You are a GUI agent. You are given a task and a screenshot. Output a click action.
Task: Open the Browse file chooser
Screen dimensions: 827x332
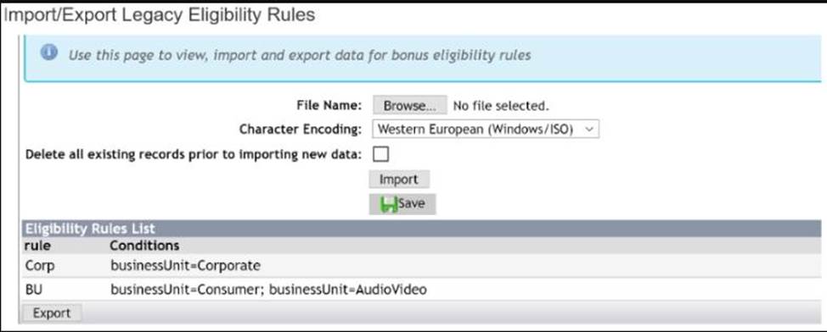click(410, 105)
